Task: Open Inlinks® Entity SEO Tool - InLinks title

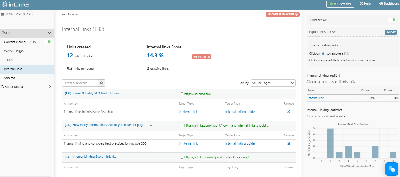Action: tap(96, 93)
